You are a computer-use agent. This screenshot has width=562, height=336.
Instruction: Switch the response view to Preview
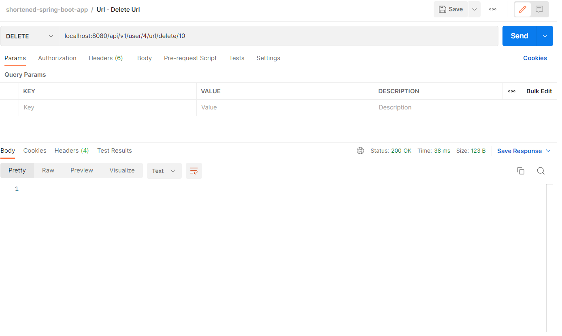81,170
